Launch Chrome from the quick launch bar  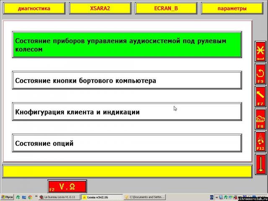30,197
